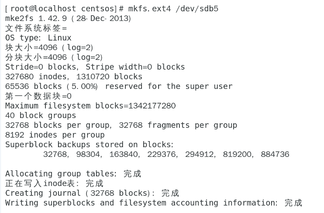
Task: Click the 327680 inodes count line
Action: click(x=73, y=77)
